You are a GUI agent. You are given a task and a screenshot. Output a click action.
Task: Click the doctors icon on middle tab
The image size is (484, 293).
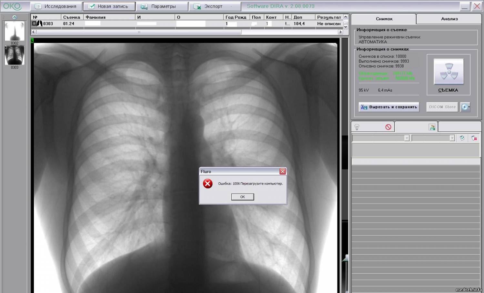(432, 127)
